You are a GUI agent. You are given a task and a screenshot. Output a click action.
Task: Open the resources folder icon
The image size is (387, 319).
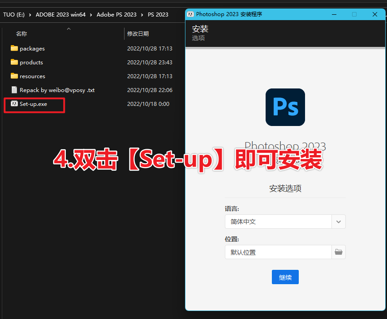[14, 76]
